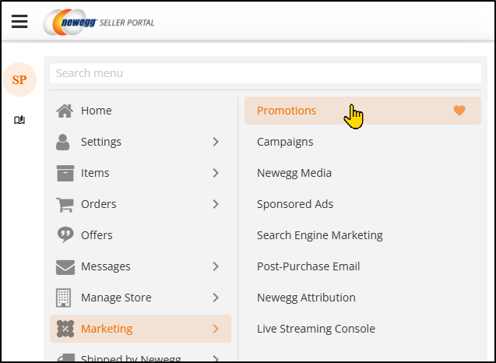Open the hamburger menu icon
This screenshot has width=496, height=363.
coord(19,21)
